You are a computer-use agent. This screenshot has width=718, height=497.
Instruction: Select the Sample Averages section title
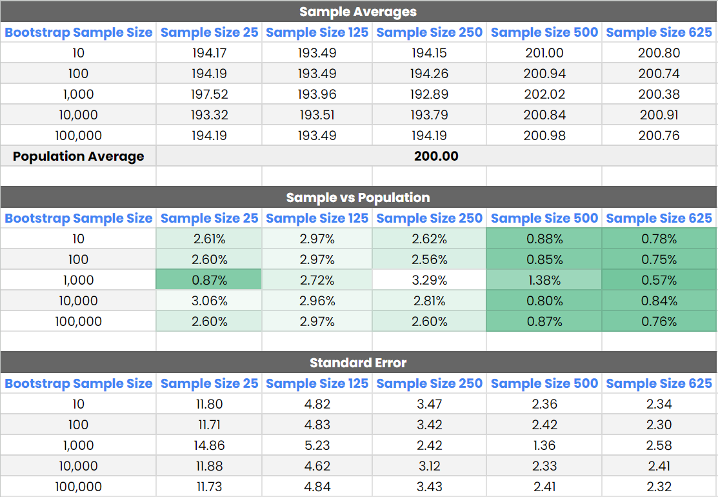coord(358,12)
